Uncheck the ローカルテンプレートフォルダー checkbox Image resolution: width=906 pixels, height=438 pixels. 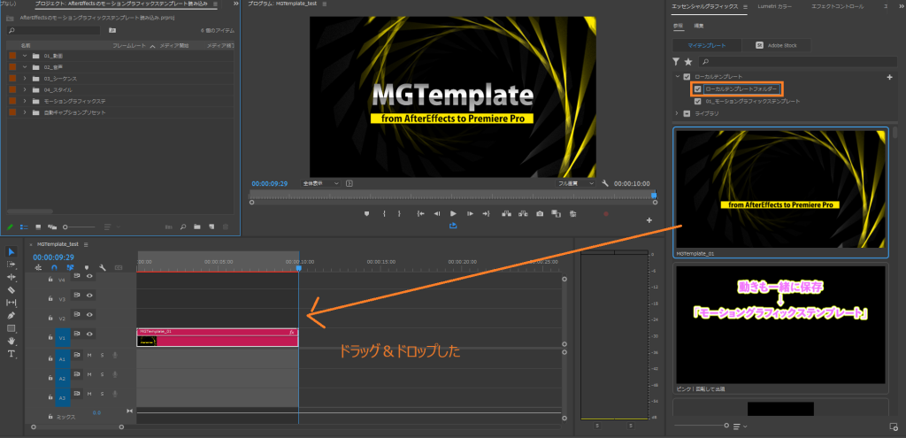[x=698, y=89]
